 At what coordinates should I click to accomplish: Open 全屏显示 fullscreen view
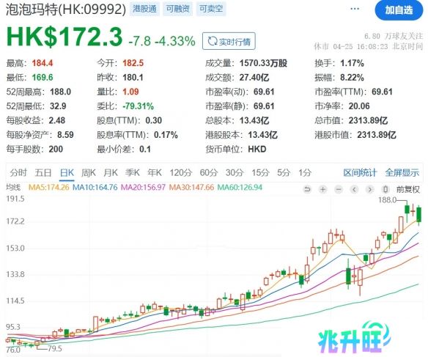(x=402, y=172)
